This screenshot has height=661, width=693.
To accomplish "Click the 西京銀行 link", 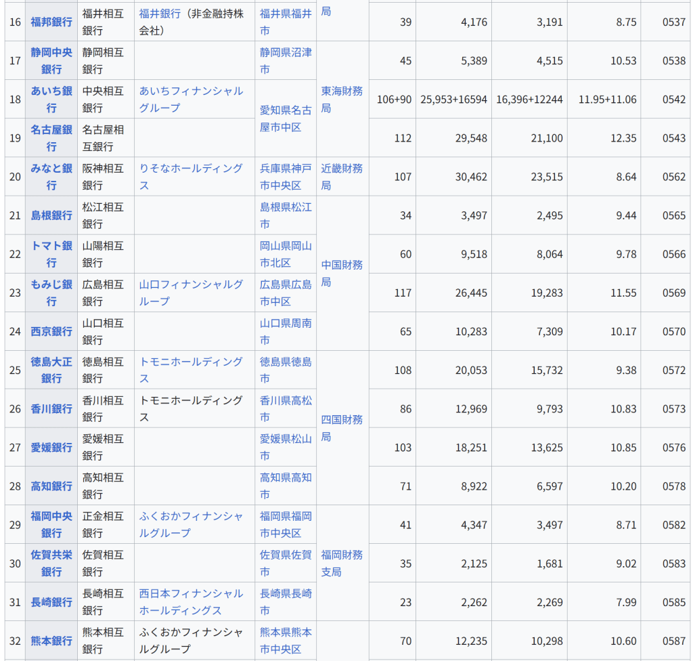I will [51, 331].
